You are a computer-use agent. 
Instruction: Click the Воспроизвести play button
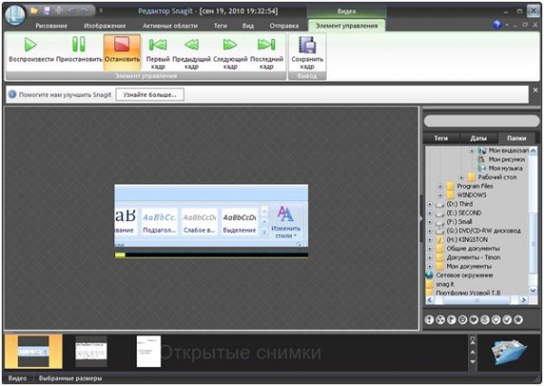(31, 51)
